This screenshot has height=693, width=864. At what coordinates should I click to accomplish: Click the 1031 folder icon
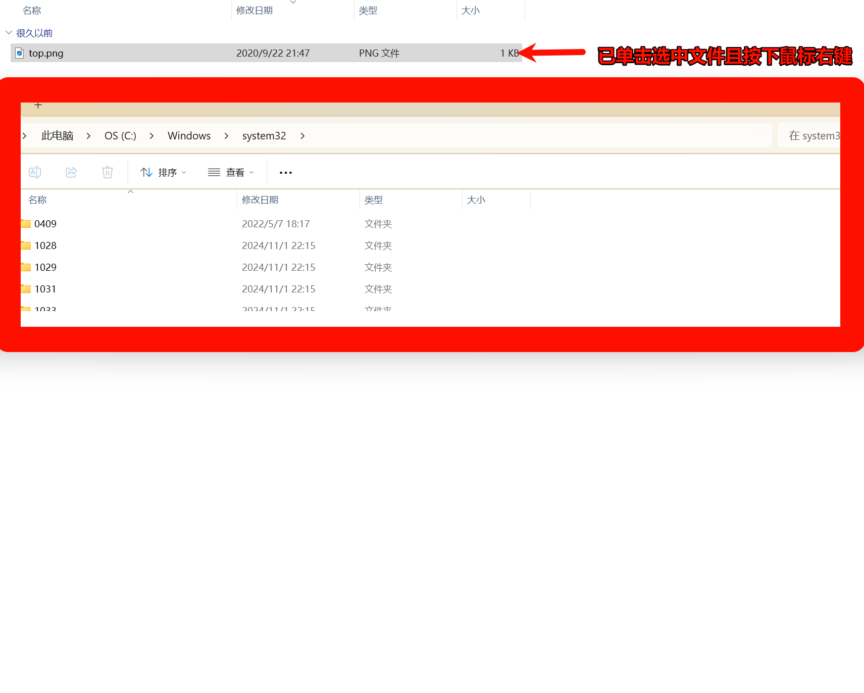pos(26,289)
